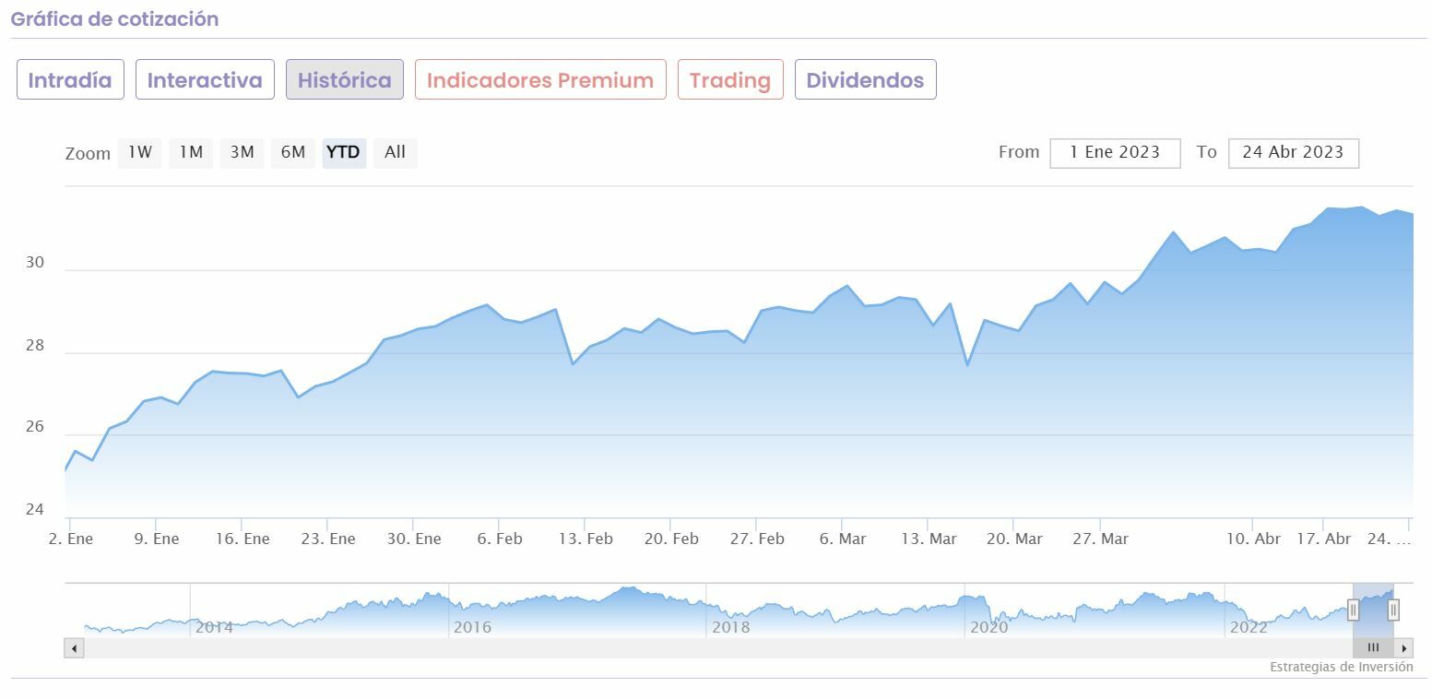
Task: Switch to the Interactiva tab
Action: [x=205, y=80]
